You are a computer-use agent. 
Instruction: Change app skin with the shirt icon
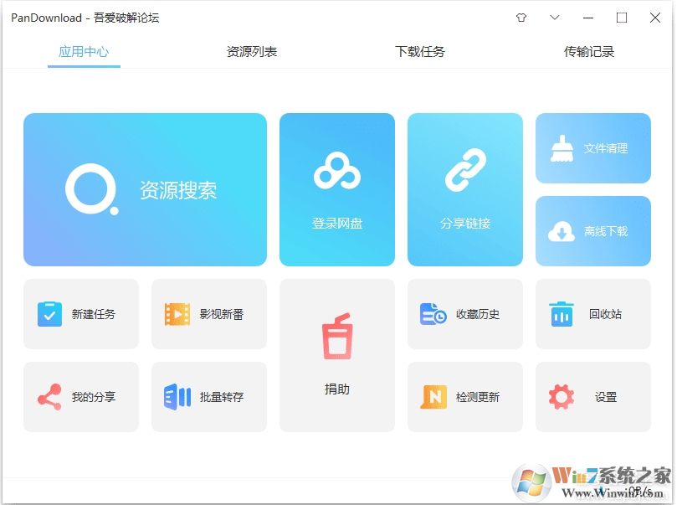[520, 17]
